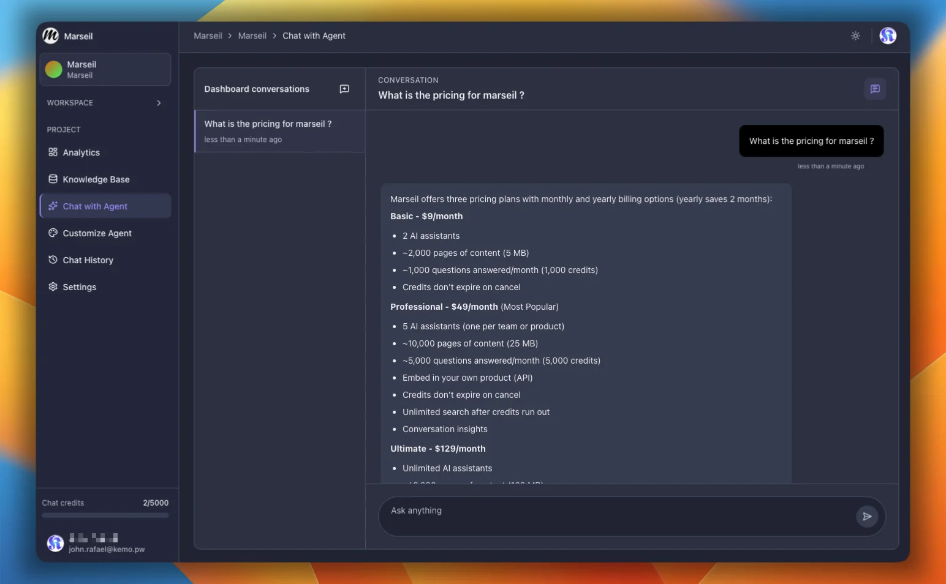Click the Customize Agent palette icon
The image size is (946, 584).
pos(53,233)
